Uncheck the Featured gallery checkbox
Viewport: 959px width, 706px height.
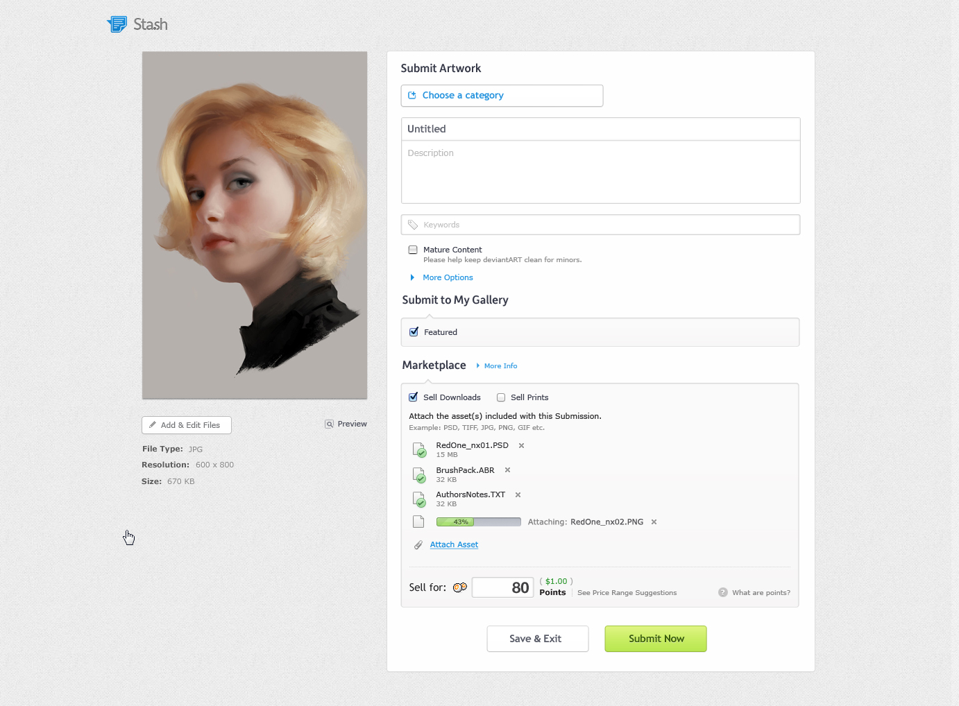click(414, 332)
